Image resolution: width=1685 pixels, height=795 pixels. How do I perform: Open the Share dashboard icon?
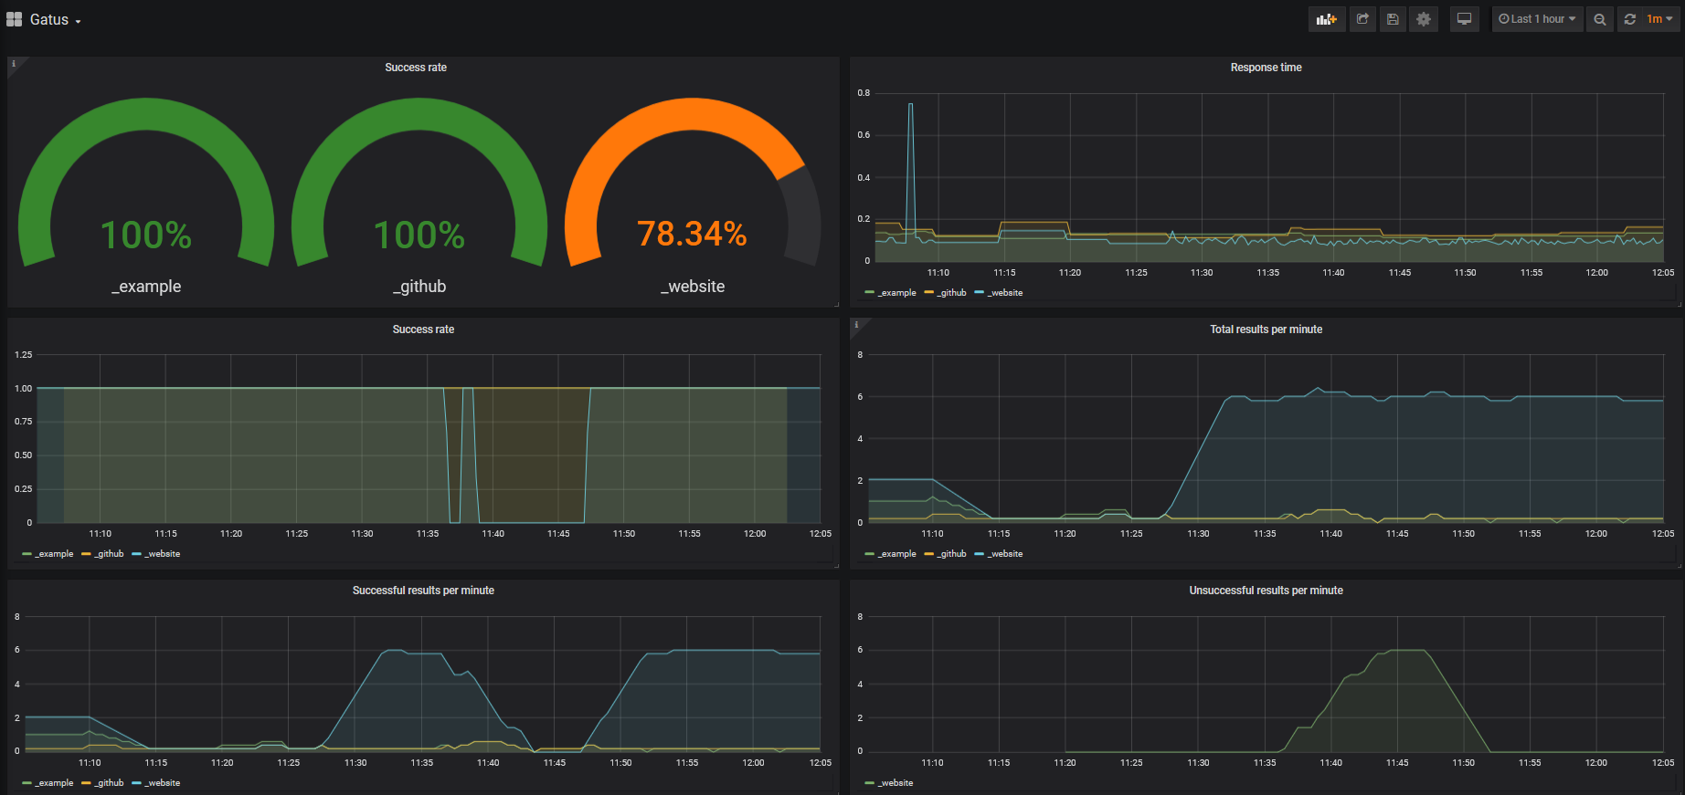tap(1362, 19)
